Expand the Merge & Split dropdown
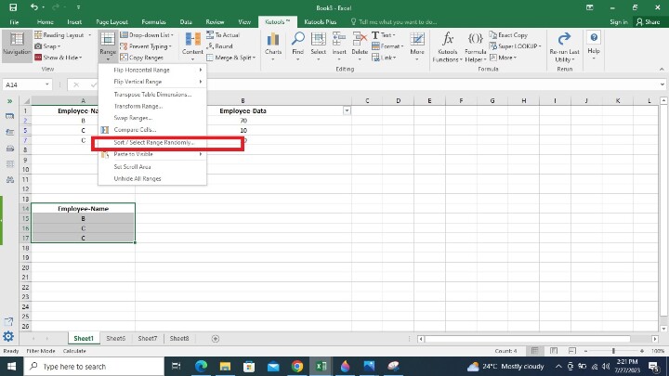Viewport: 669px width, 376px height. tap(254, 58)
